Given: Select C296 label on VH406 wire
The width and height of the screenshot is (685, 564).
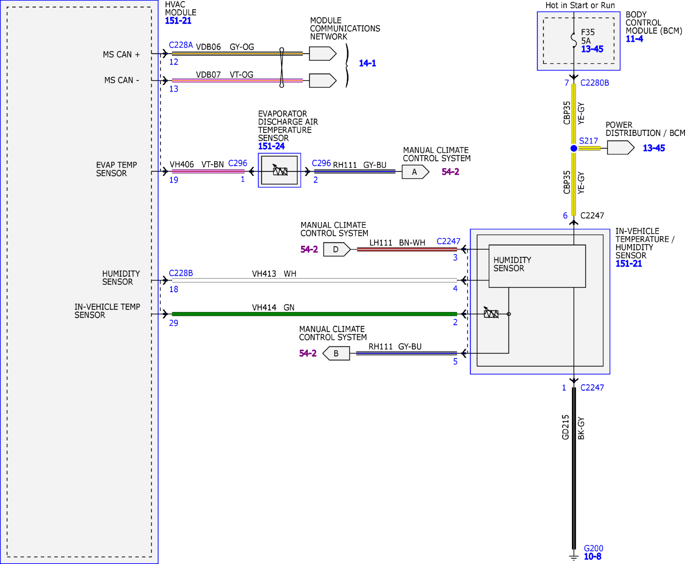Looking at the screenshot, I should coord(238,163).
